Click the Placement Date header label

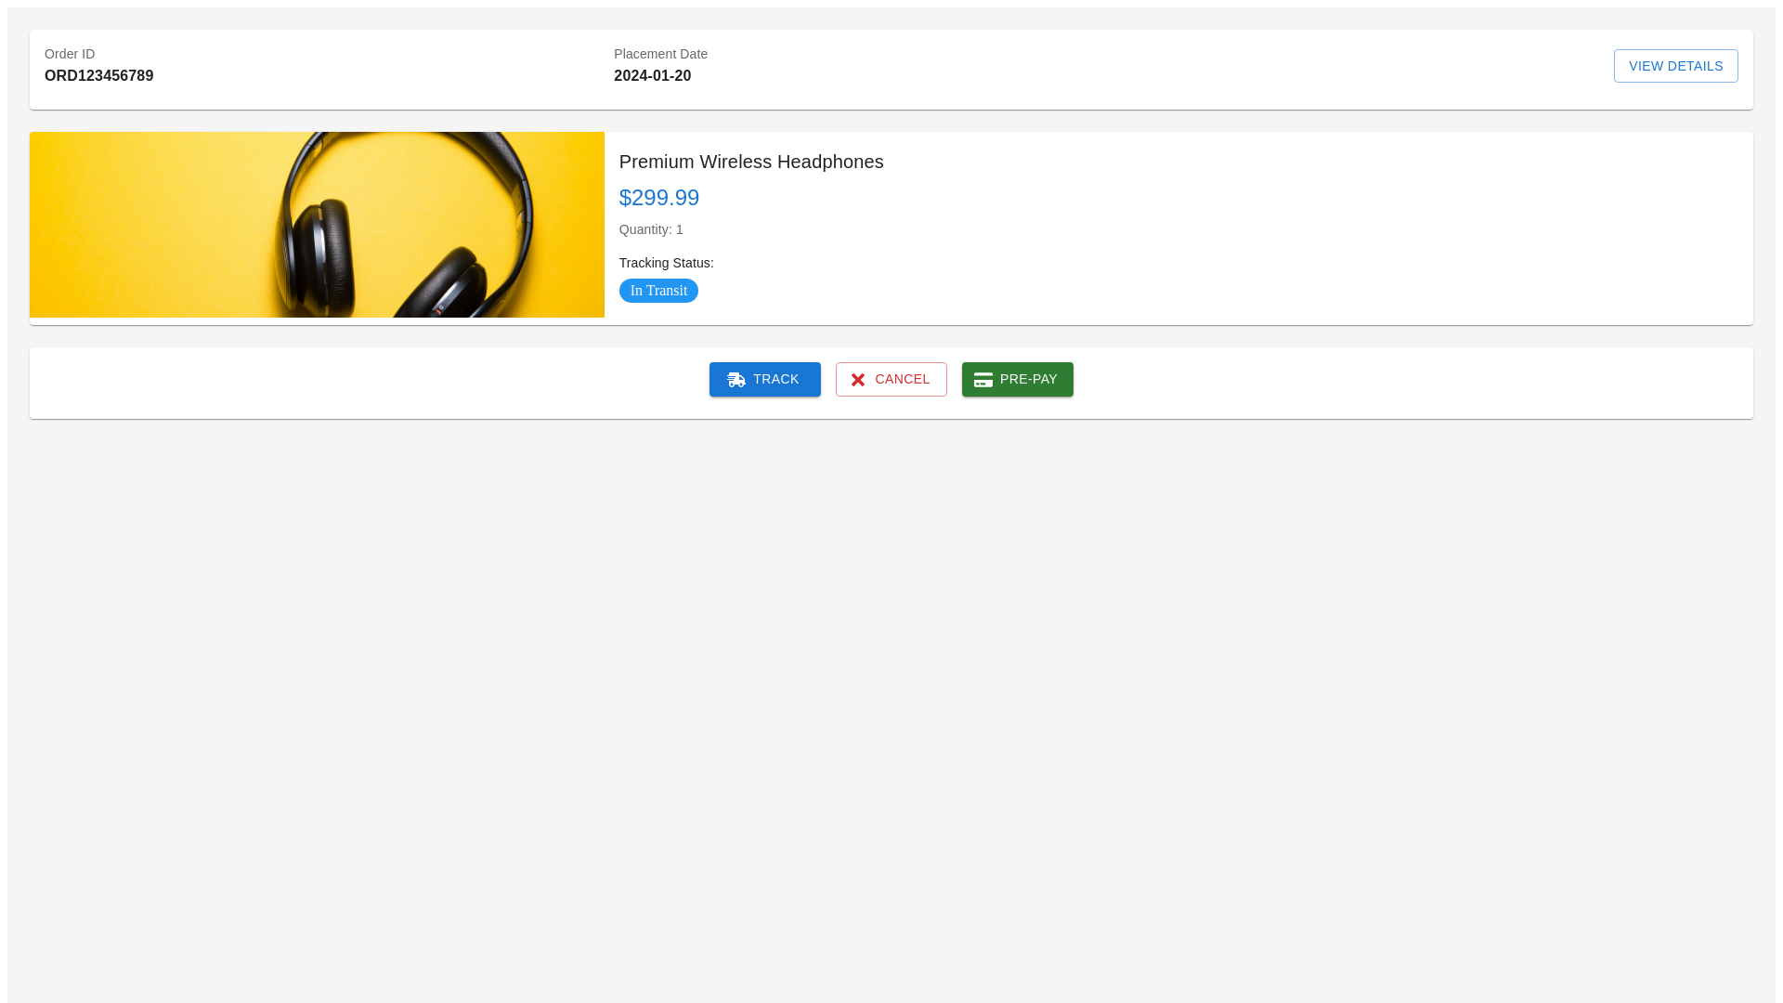[x=660, y=54]
